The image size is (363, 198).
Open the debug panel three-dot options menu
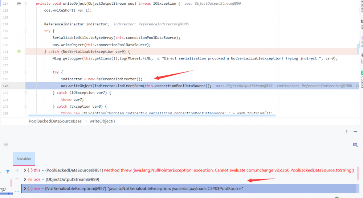(x=347, y=132)
